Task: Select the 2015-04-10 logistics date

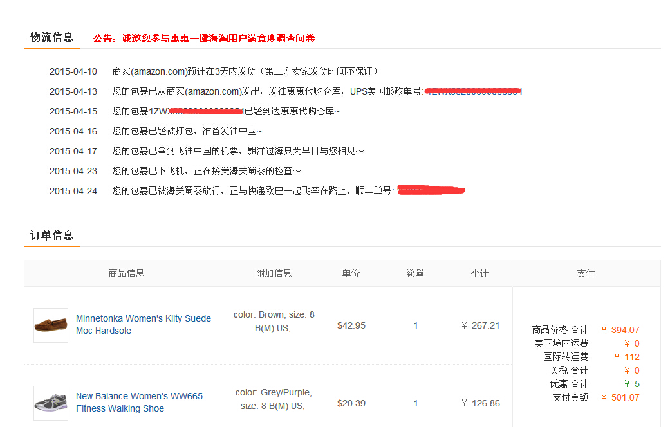Action: click(73, 71)
